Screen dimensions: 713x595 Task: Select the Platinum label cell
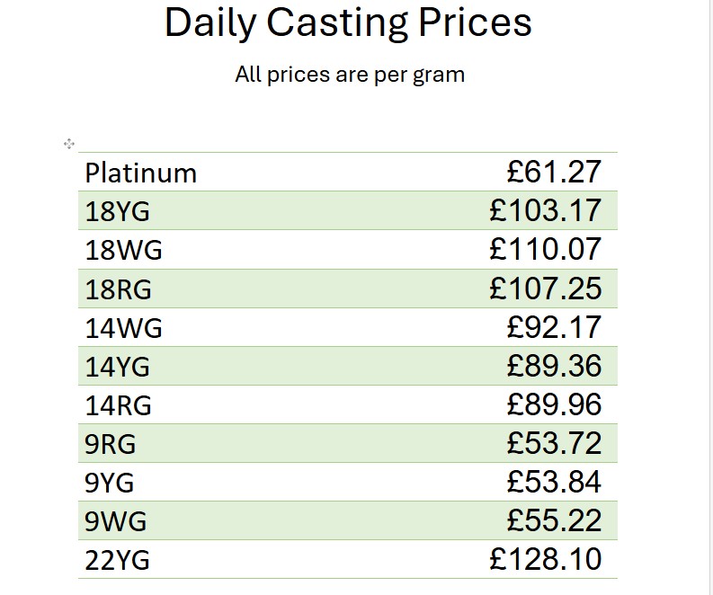[141, 173]
